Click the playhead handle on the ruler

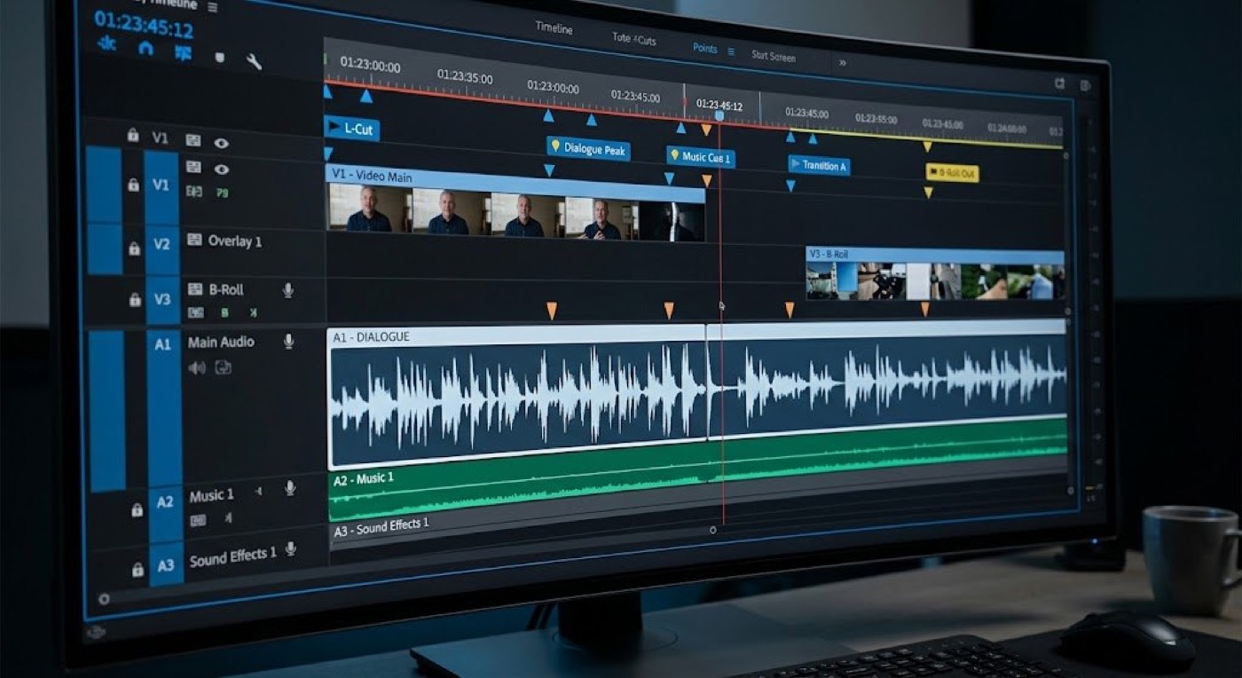(719, 116)
